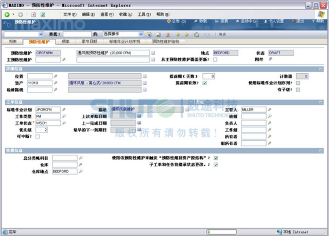Go to the previous record arrow
Viewport: 329px width, 236px height.
click(x=178, y=34)
